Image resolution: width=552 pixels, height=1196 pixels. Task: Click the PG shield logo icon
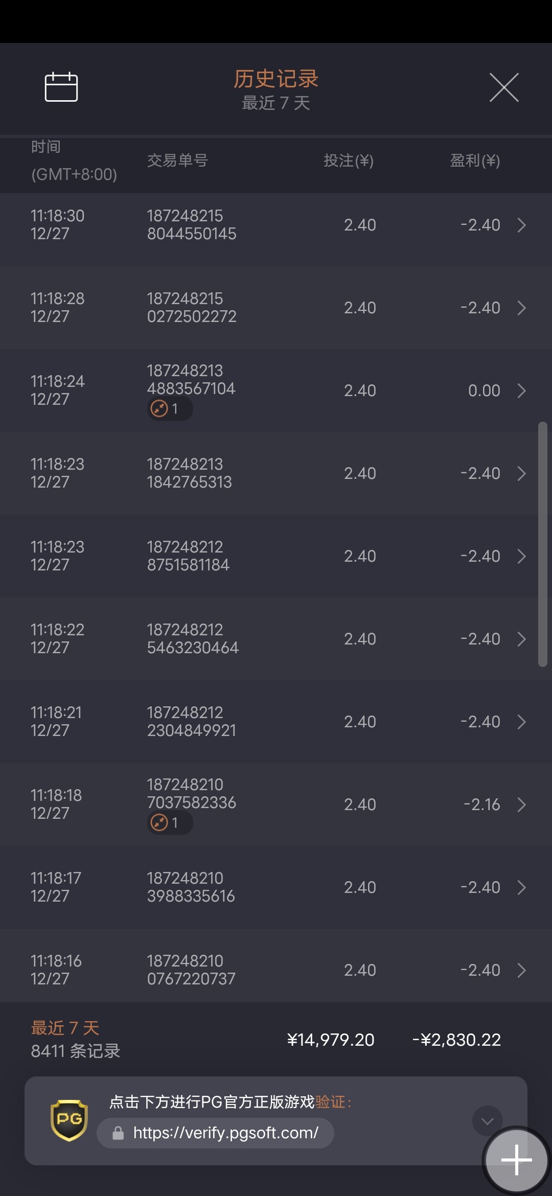pyautogui.click(x=69, y=1120)
